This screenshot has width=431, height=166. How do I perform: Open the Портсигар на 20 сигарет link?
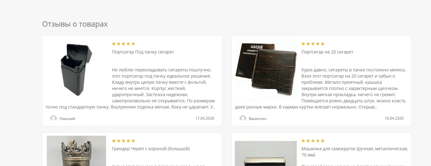[327, 52]
